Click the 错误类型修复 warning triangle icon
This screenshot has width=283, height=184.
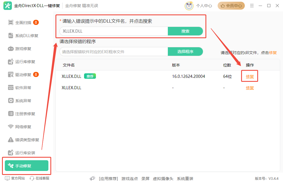[11, 140]
